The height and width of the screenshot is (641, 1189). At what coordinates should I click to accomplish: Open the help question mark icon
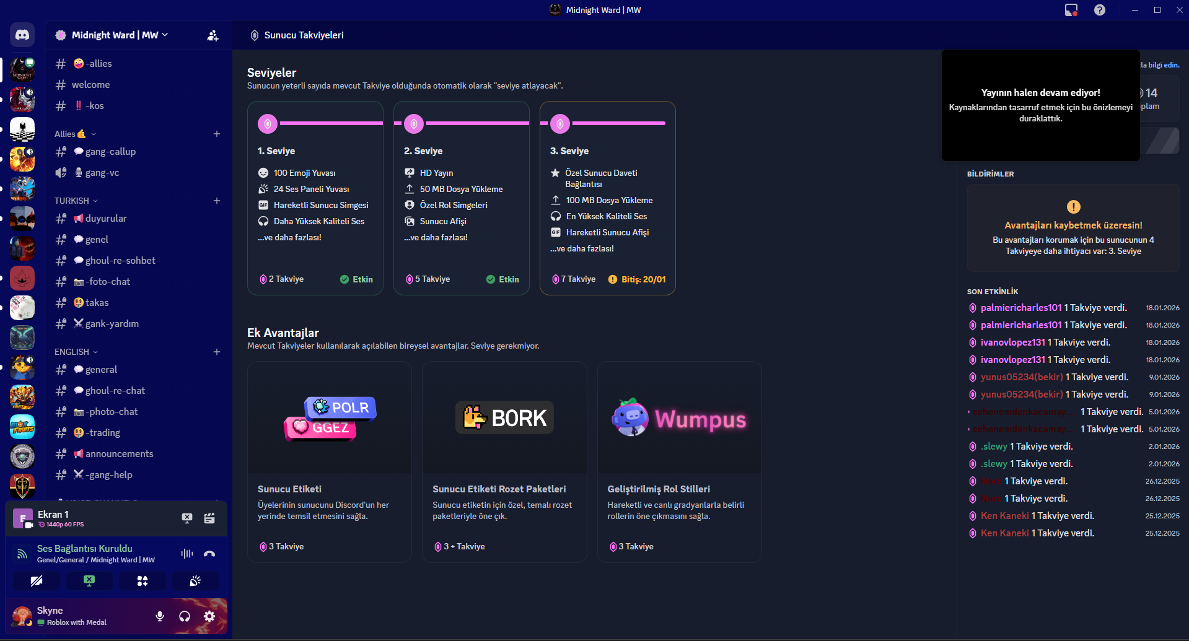(1100, 10)
